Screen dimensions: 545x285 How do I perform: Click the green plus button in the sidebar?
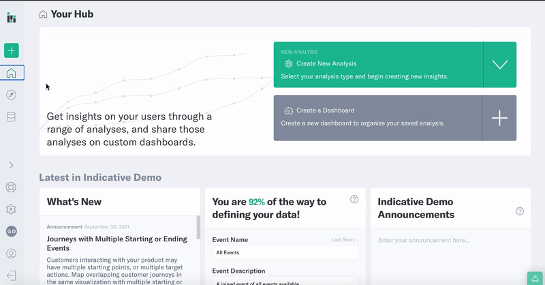click(12, 50)
